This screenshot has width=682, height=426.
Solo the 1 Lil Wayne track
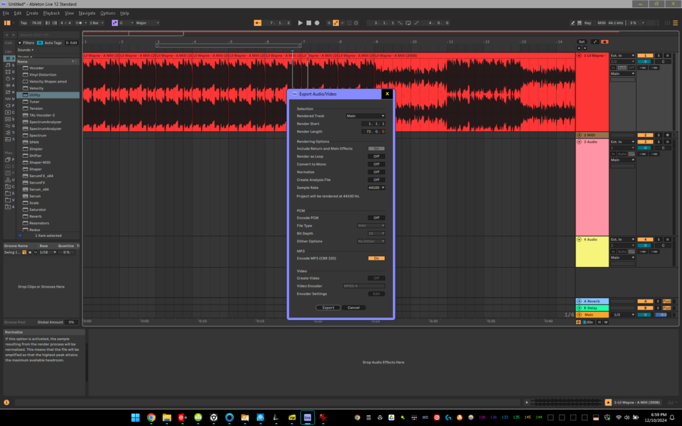(659, 56)
